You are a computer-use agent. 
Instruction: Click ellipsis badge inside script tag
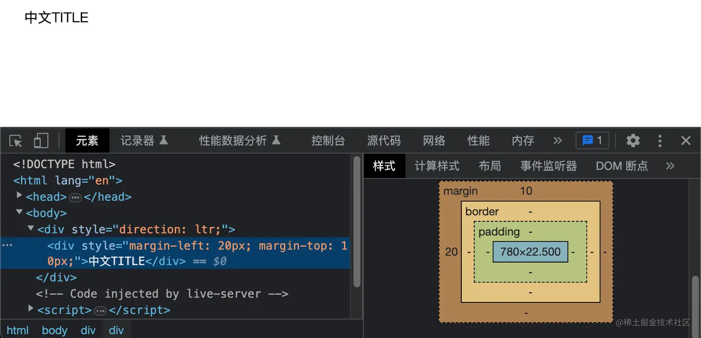(x=100, y=311)
